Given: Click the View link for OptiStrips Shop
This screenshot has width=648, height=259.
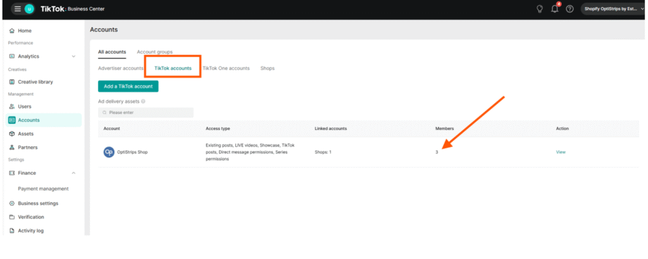Looking at the screenshot, I should [560, 152].
